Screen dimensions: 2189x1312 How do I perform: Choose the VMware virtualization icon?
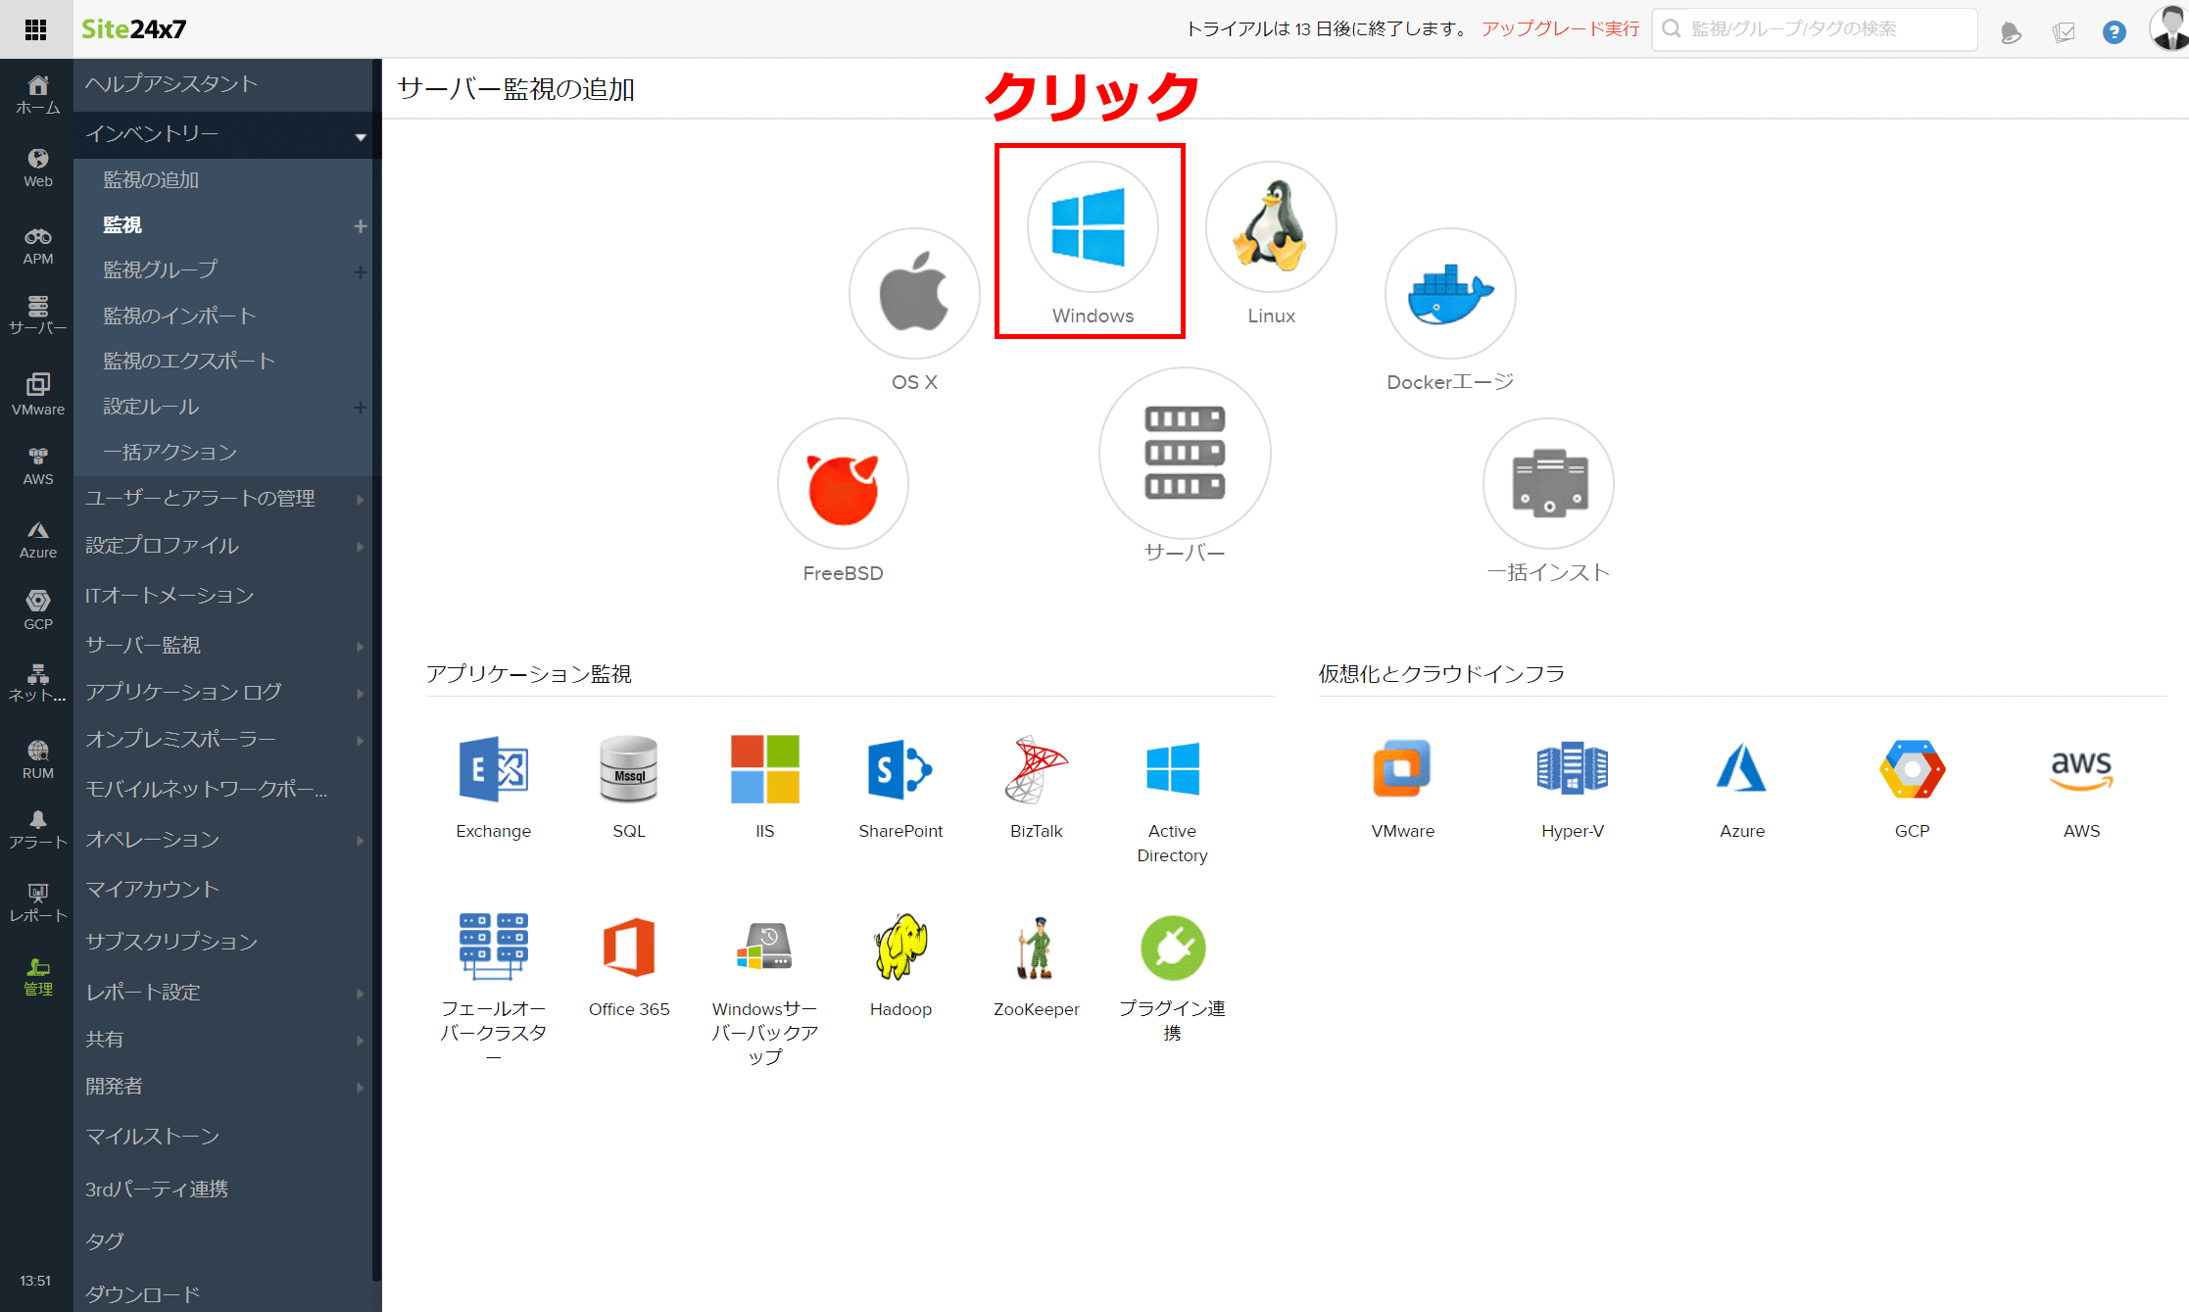1402,769
